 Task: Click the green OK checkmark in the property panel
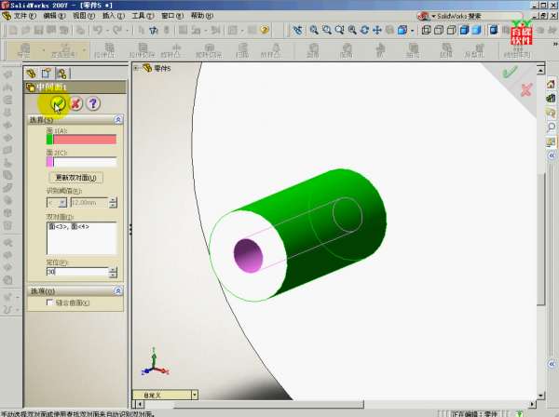[x=58, y=103]
